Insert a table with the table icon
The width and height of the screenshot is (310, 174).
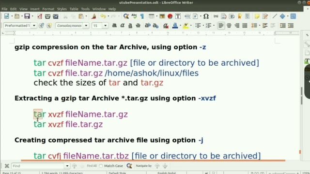click(x=152, y=16)
